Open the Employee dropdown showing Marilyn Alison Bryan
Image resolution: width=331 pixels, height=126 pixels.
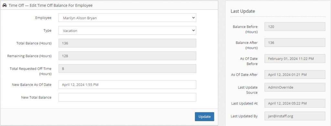[x=127, y=18]
